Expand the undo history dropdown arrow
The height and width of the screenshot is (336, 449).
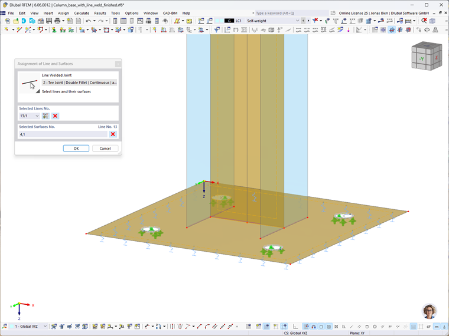point(94,21)
